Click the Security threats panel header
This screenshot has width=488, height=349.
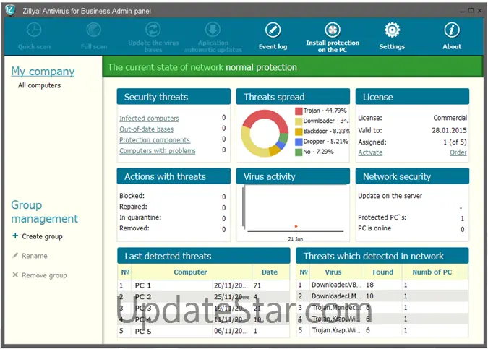[x=174, y=97]
